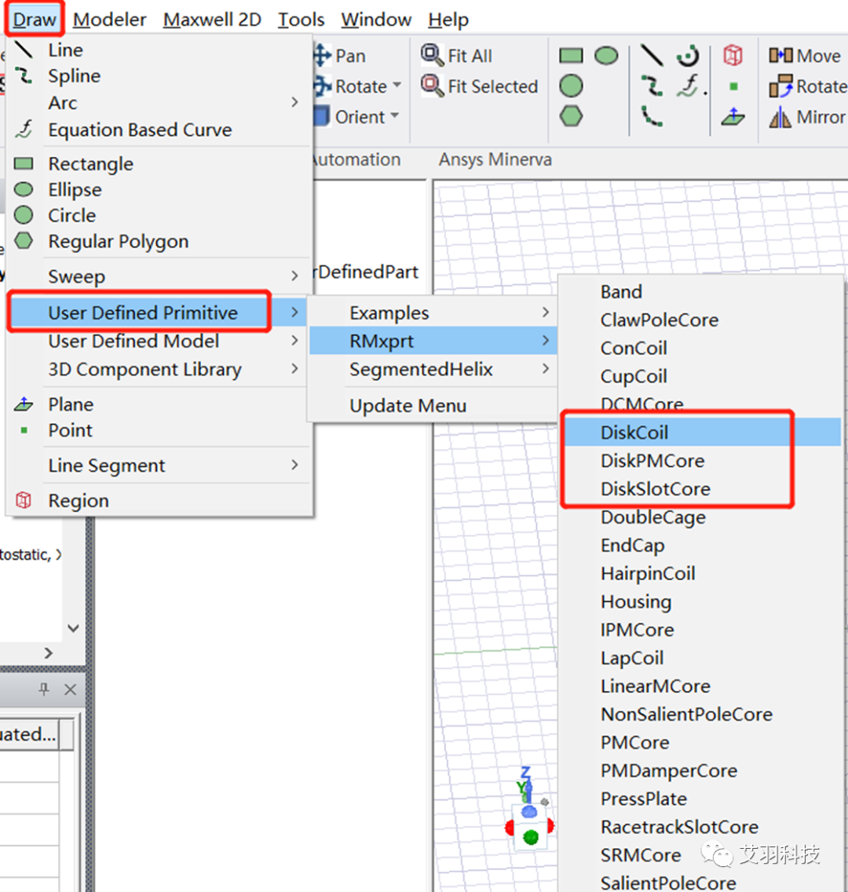The height and width of the screenshot is (892, 848).
Task: Close the lower-left docked panel
Action: pyautogui.click(x=70, y=689)
